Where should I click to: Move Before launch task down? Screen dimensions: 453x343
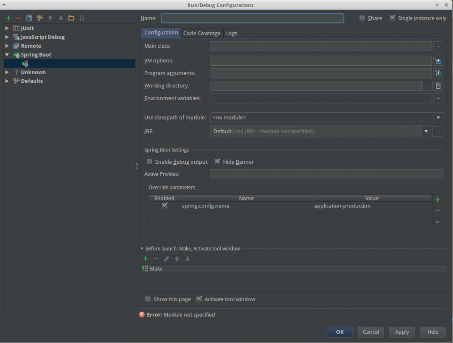coord(188,259)
